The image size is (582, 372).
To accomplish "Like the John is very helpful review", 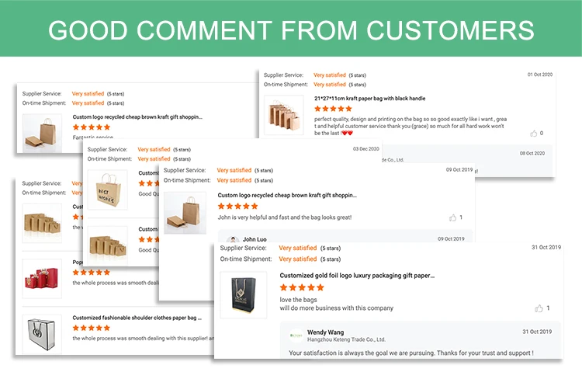I will pyautogui.click(x=452, y=217).
